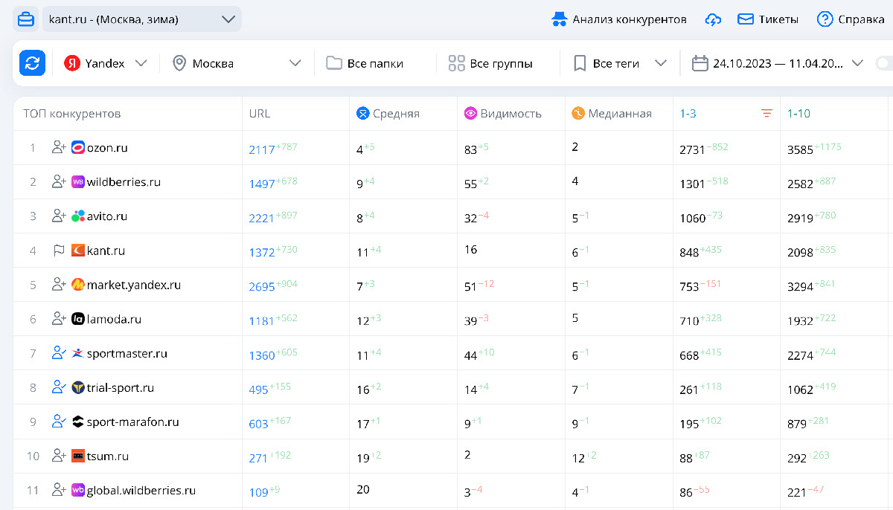Open the Все теги dropdown
Viewport: 893px width, 510px height.
(620, 63)
